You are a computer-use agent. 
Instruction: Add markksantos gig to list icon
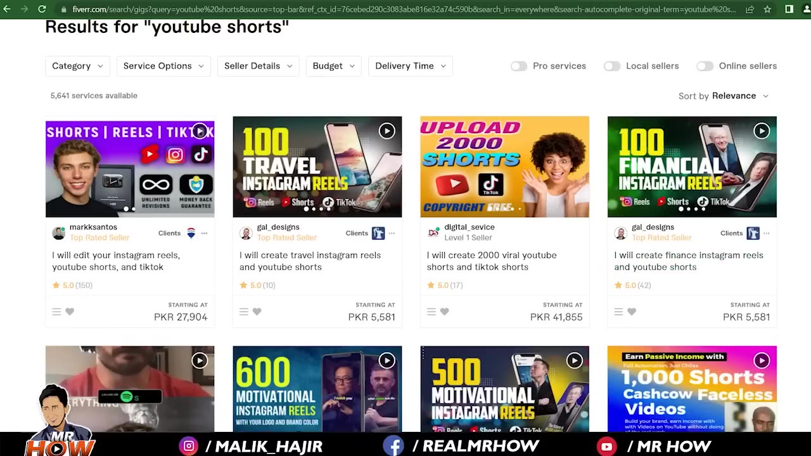pyautogui.click(x=56, y=312)
